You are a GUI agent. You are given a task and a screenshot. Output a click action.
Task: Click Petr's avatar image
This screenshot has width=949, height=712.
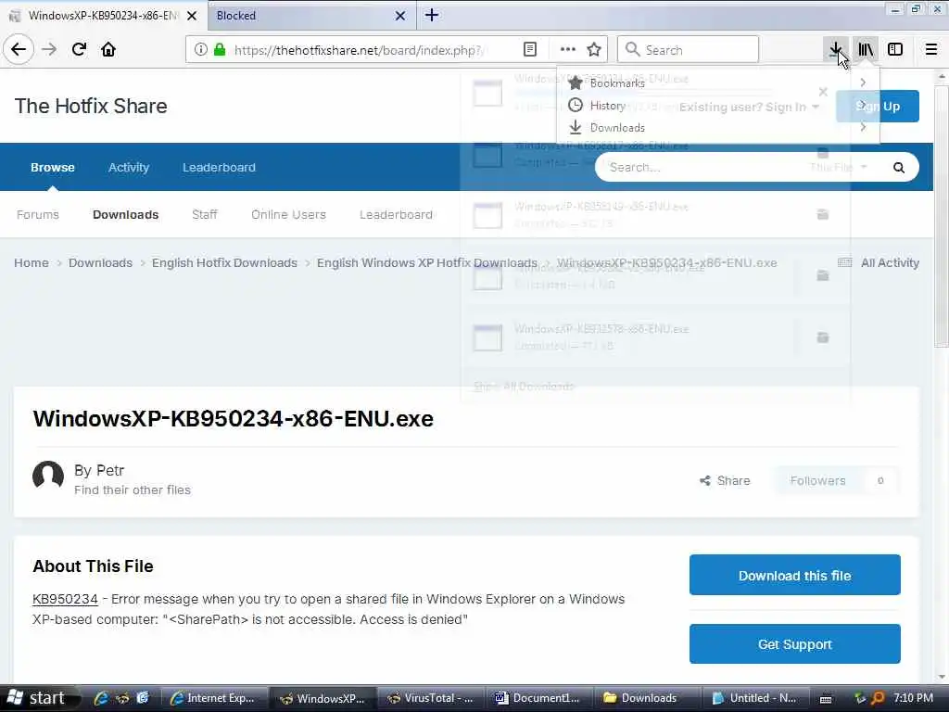48,476
